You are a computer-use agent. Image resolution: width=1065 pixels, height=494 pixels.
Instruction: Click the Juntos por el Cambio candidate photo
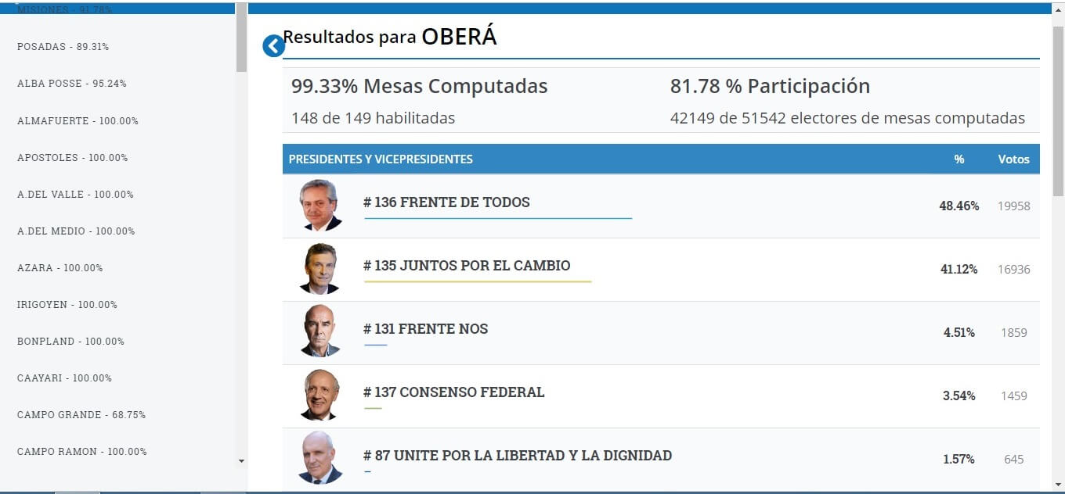(320, 269)
